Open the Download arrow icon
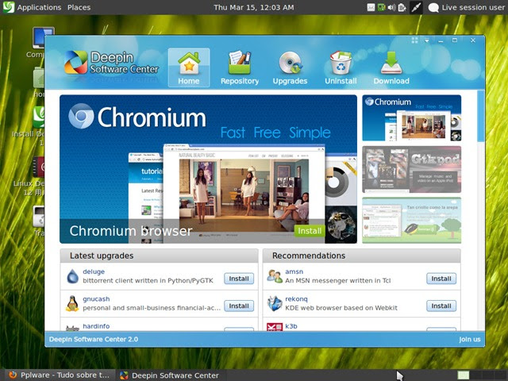Viewport: 508px width, 381px height. 391,63
